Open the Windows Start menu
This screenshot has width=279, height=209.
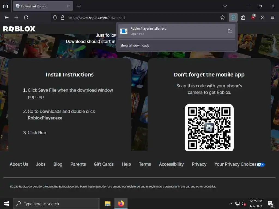tap(7, 204)
